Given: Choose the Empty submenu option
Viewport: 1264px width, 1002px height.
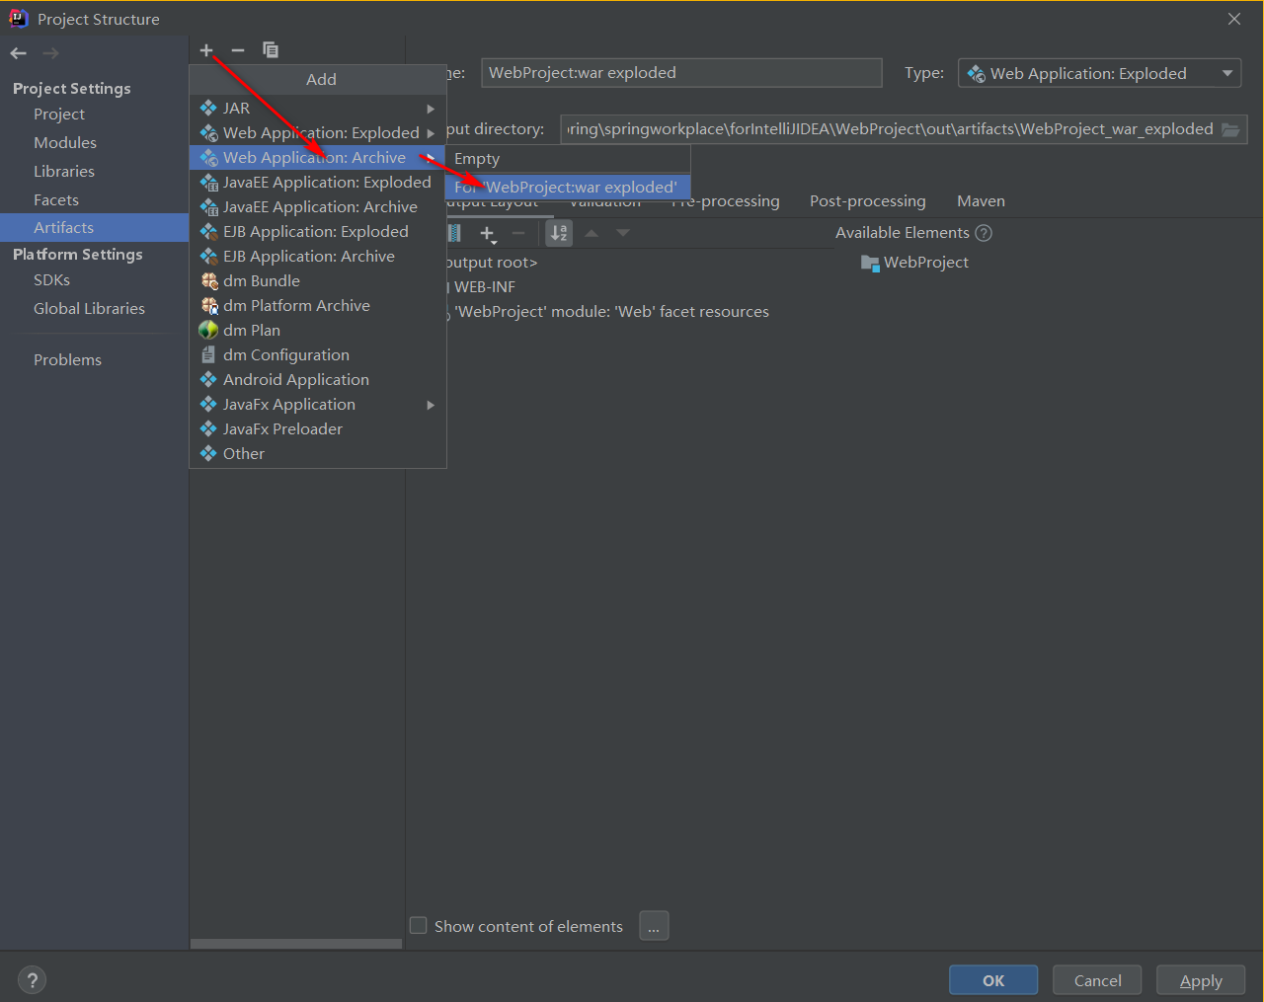Looking at the screenshot, I should [x=568, y=159].
